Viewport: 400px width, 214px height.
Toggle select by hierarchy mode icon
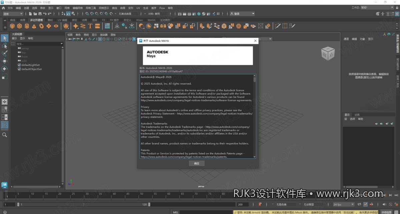coord(63,14)
